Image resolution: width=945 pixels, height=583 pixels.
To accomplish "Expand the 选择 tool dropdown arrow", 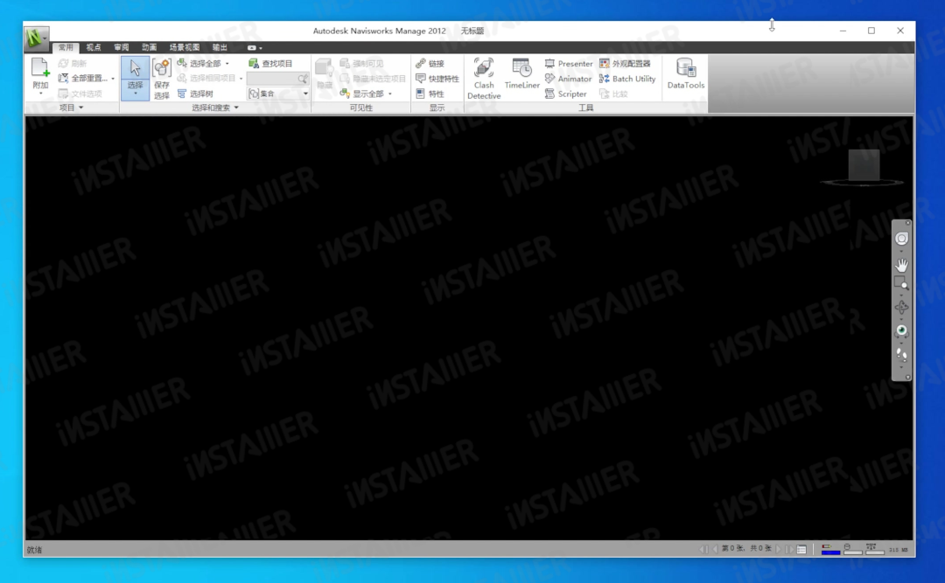I will click(x=135, y=94).
